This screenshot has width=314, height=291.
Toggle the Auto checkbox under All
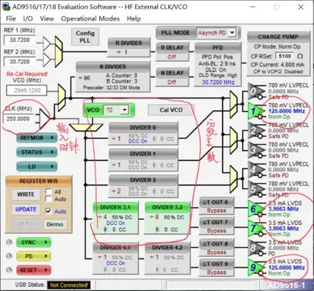point(48,198)
